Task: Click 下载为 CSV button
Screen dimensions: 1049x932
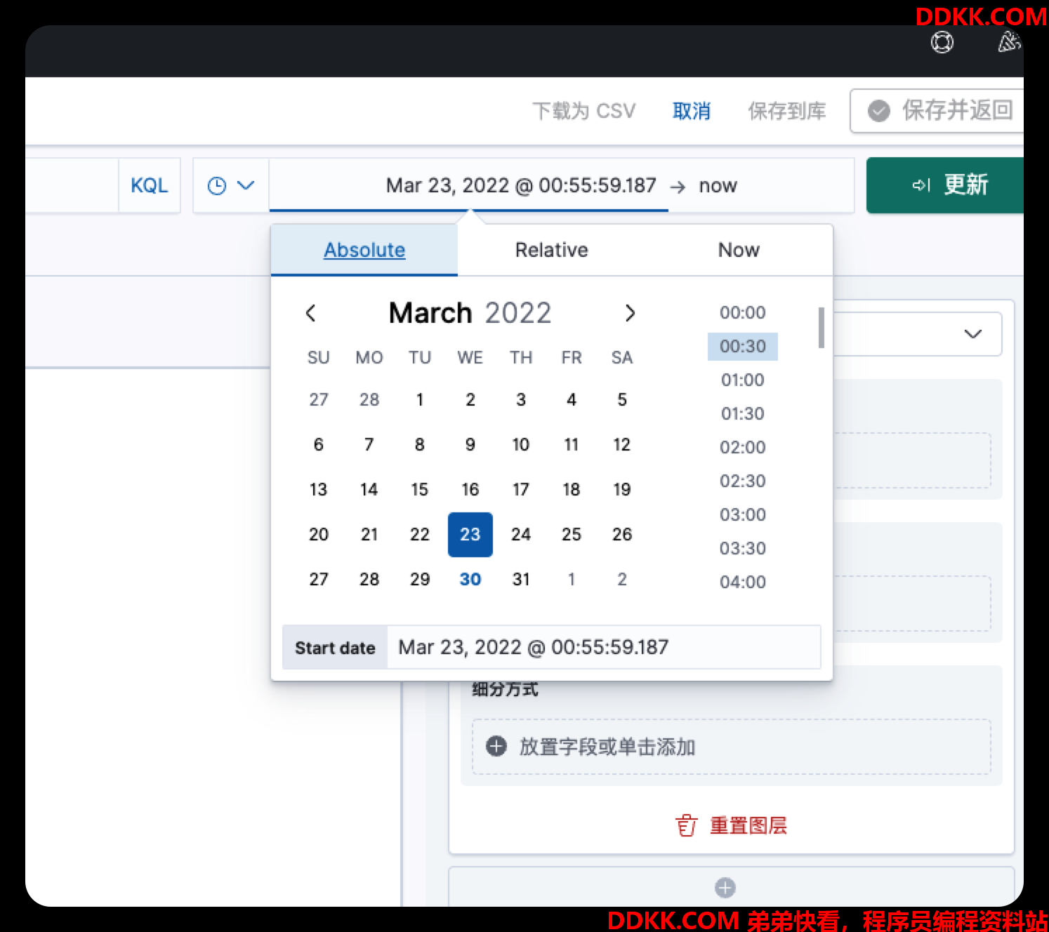Action: point(583,111)
